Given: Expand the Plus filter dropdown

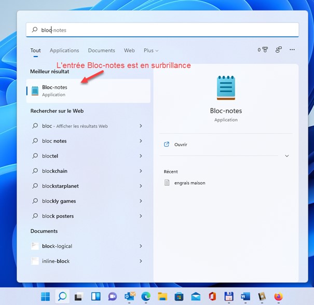Looking at the screenshot, I should pyautogui.click(x=151, y=51).
